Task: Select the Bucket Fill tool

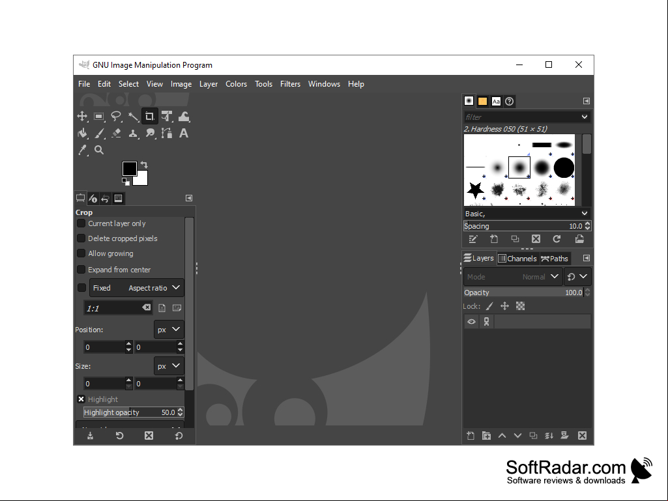Action: click(x=82, y=134)
